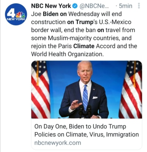Viewport: 147px width, 152px height.
Task: Click the NBC peacock logo in avatar
Action: 21,15
